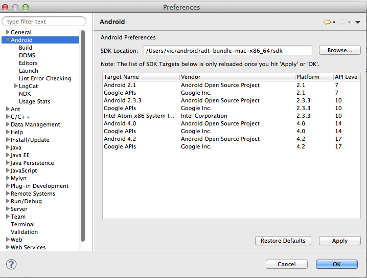Select the Help tree item
The height and width of the screenshot is (278, 367).
[17, 132]
